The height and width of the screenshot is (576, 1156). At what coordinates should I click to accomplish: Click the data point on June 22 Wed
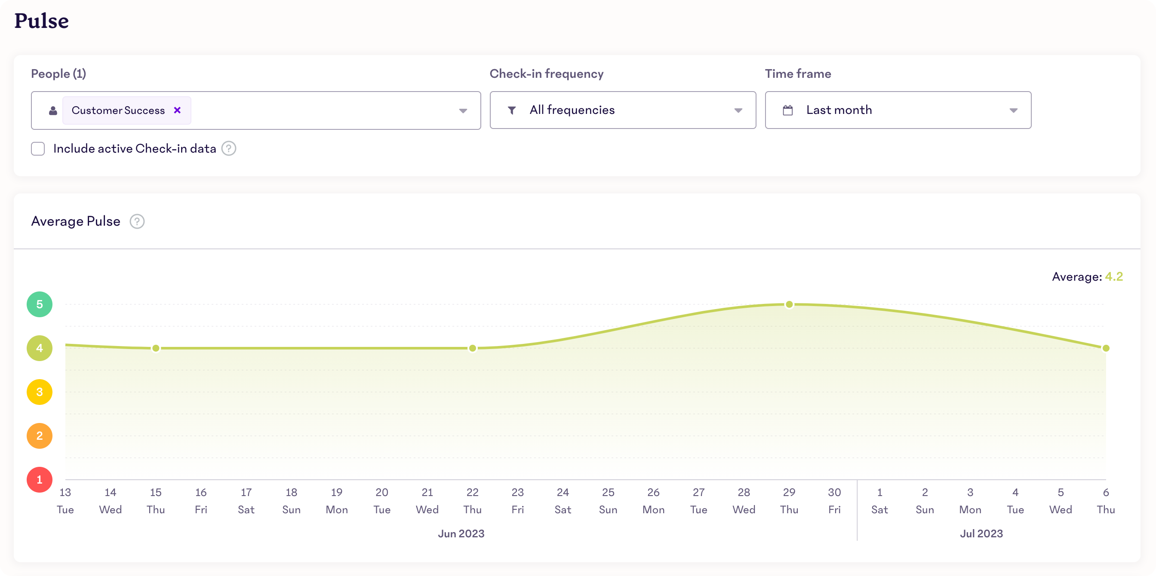(473, 348)
